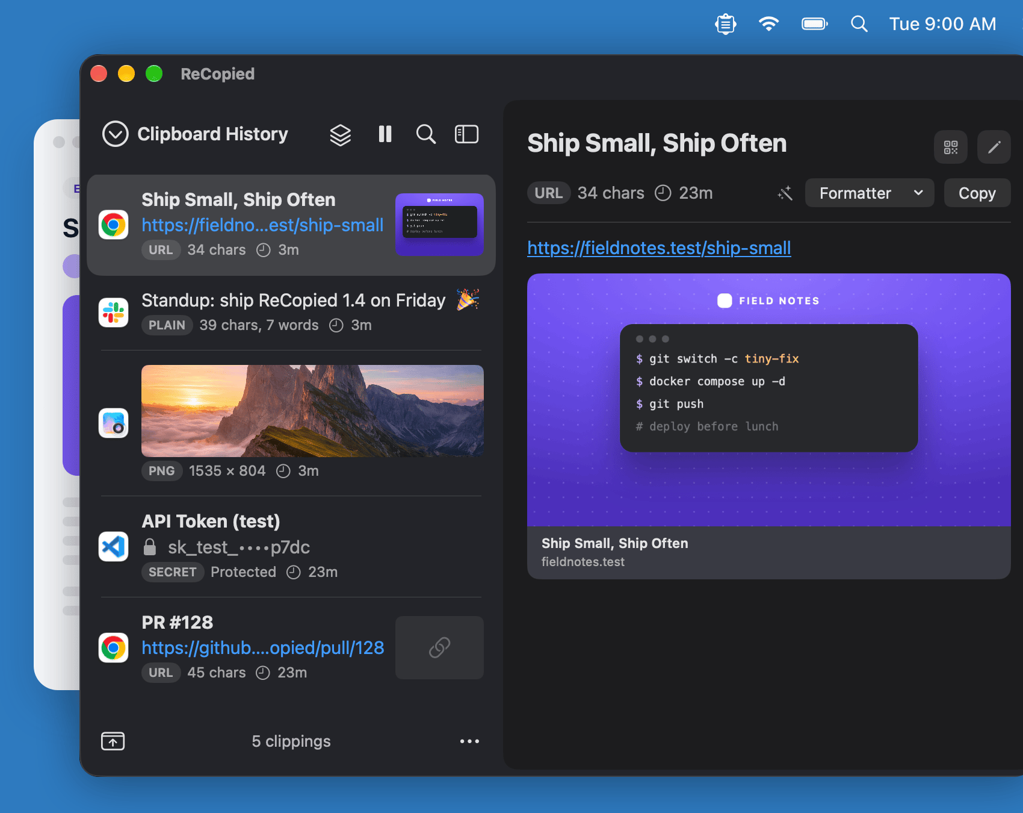This screenshot has height=813, width=1023.
Task: Select the mountain sunset PNG thumbnail
Action: point(312,411)
